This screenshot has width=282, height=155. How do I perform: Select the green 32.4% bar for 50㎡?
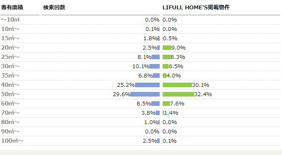(x=178, y=94)
